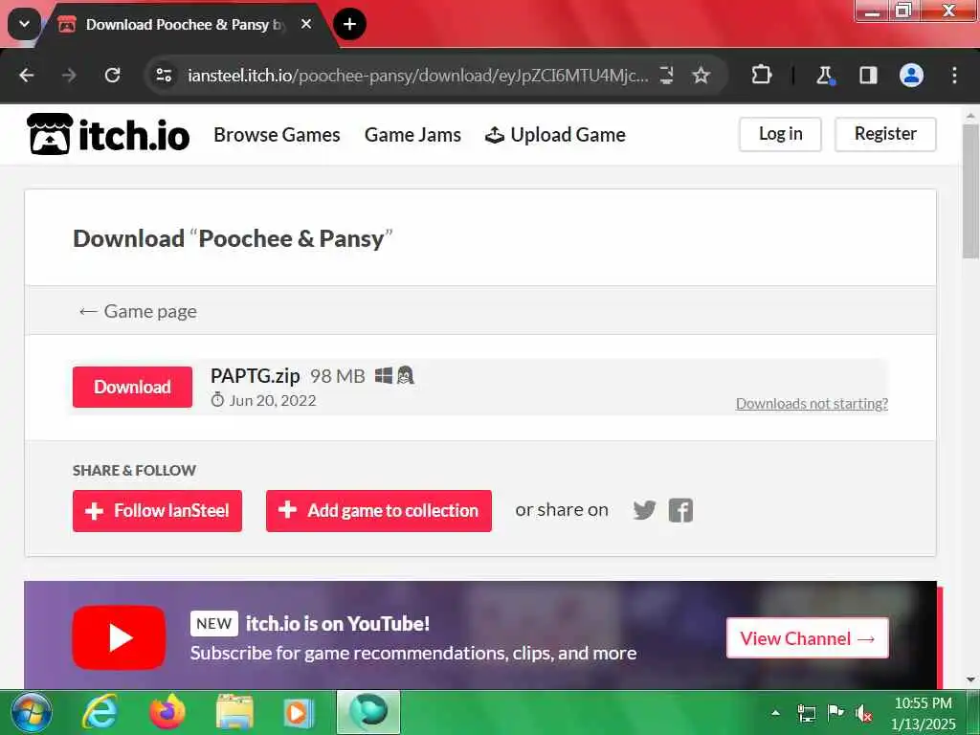The height and width of the screenshot is (735, 980).
Task: Reload the current page
Action: point(113,76)
